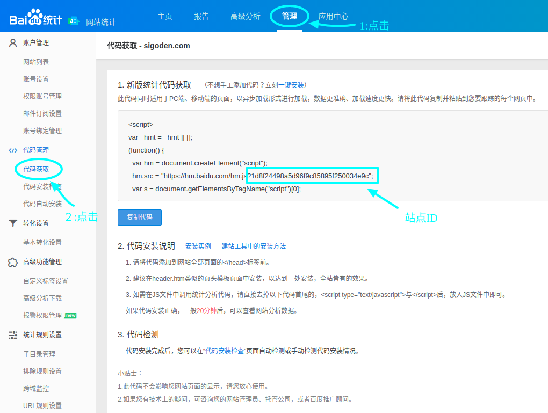Click the var _hmt code line
The image size is (548, 413).
(161, 137)
